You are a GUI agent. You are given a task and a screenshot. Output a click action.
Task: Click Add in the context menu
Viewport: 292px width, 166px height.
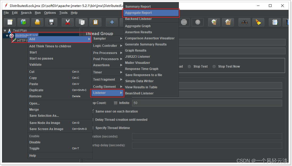[59, 39]
